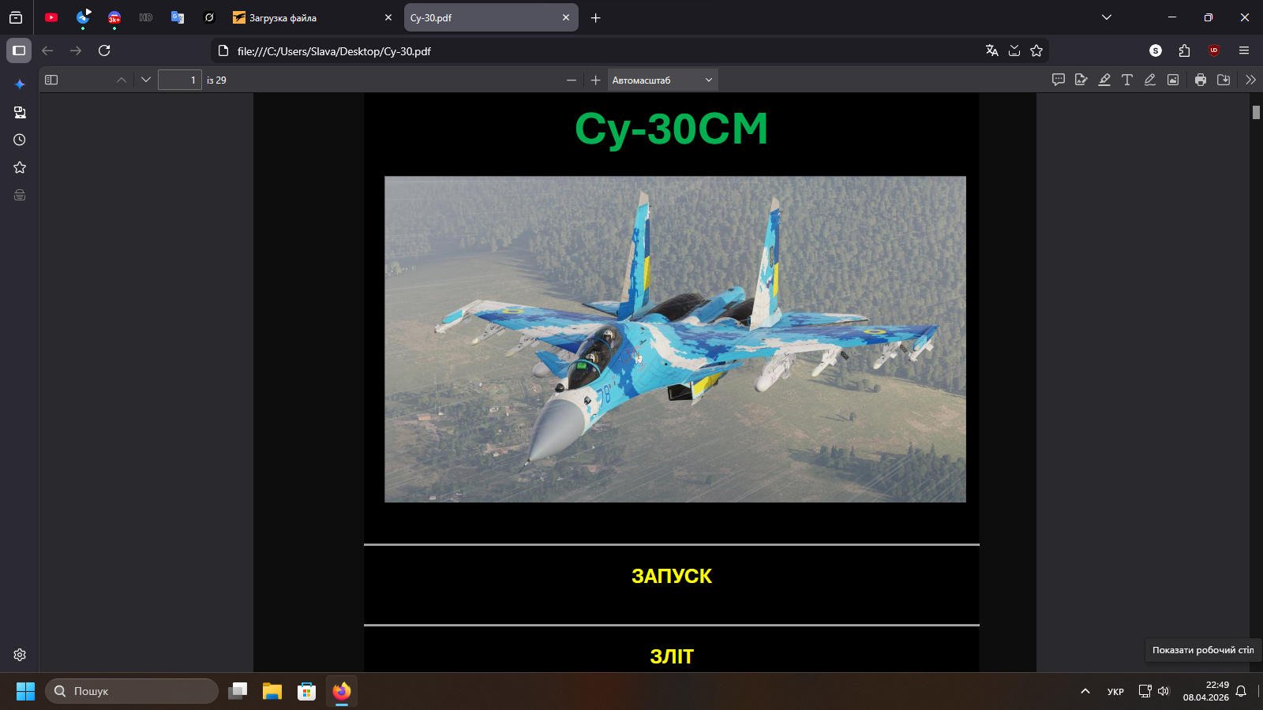Open the Firefox application menu
Screen dimensions: 1263x710
1244,50
